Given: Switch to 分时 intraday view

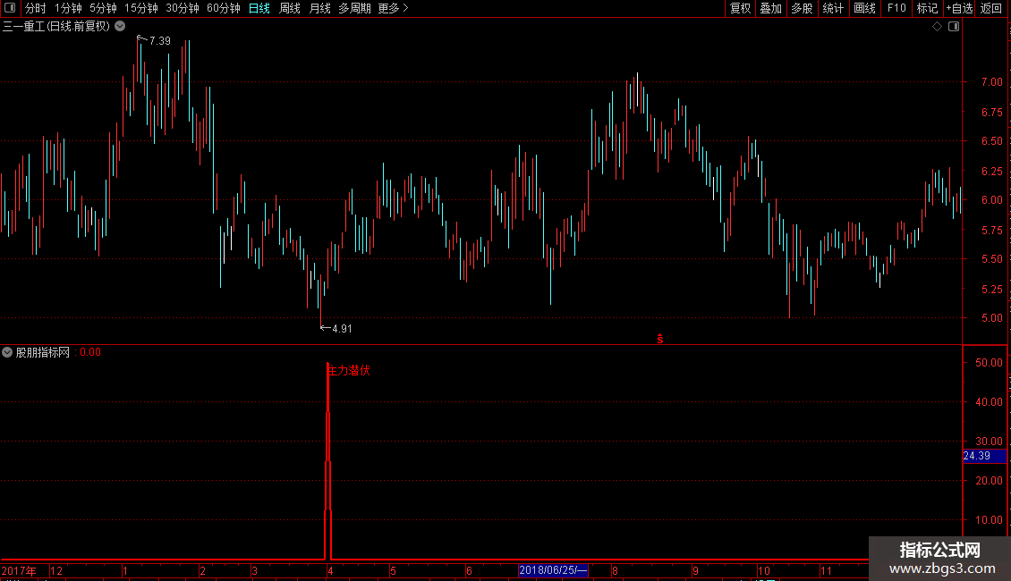Looking at the screenshot, I should pos(36,8).
